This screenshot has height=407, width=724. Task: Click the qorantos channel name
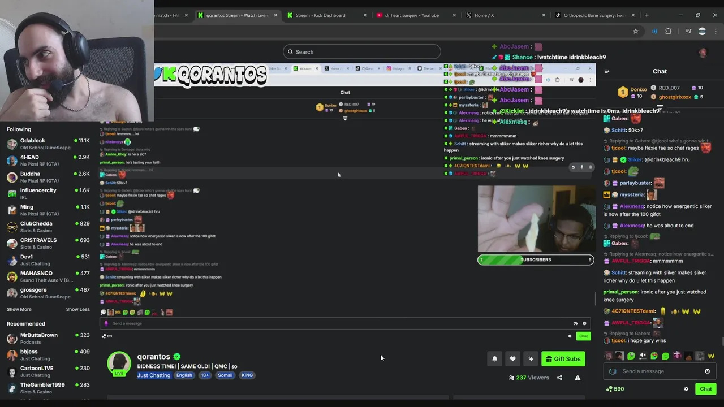pos(153,357)
